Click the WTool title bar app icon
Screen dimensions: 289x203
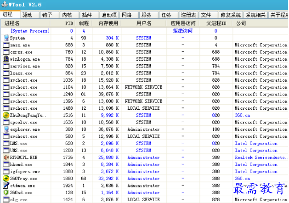point(5,4)
